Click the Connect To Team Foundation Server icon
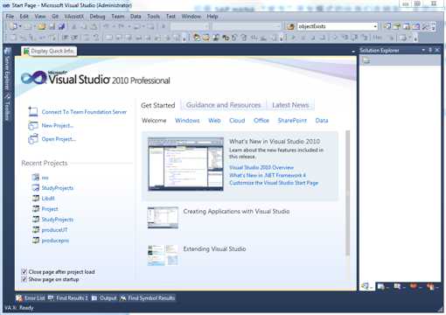The height and width of the screenshot is (315, 446). 33,112
